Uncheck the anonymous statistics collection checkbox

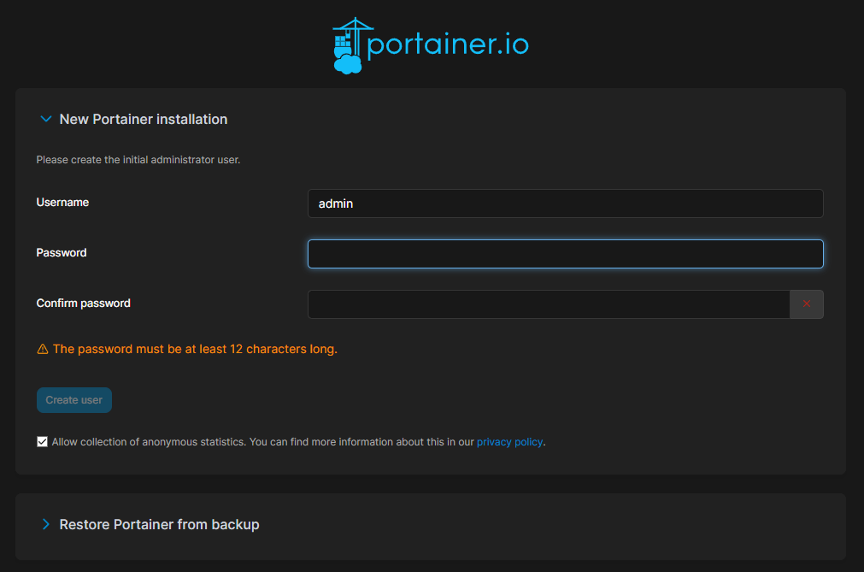[42, 441]
